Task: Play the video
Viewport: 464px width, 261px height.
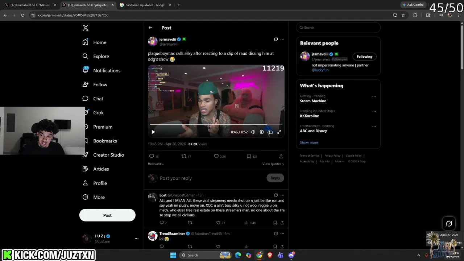Action: [153, 132]
